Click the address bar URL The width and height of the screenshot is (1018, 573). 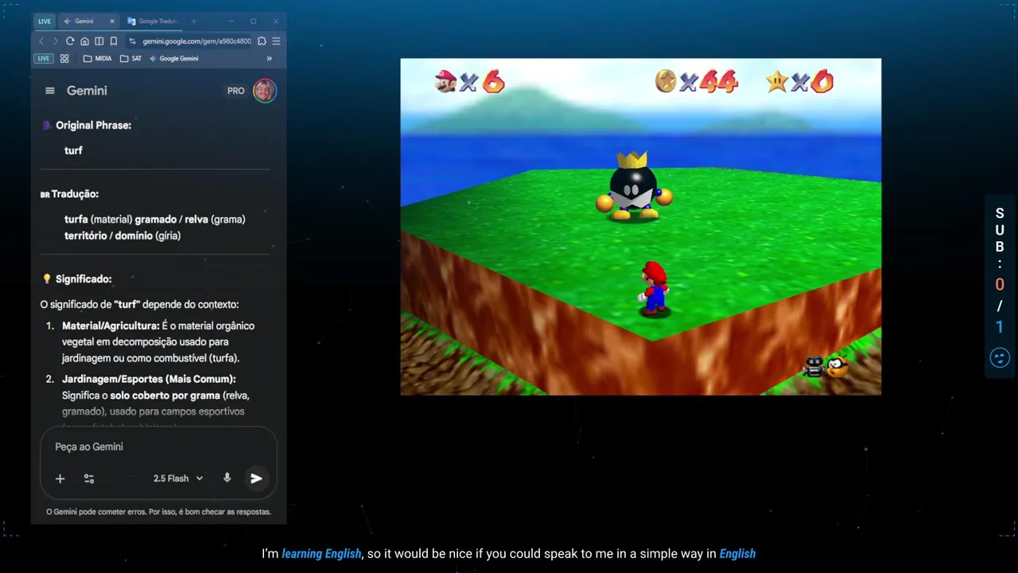(196, 41)
